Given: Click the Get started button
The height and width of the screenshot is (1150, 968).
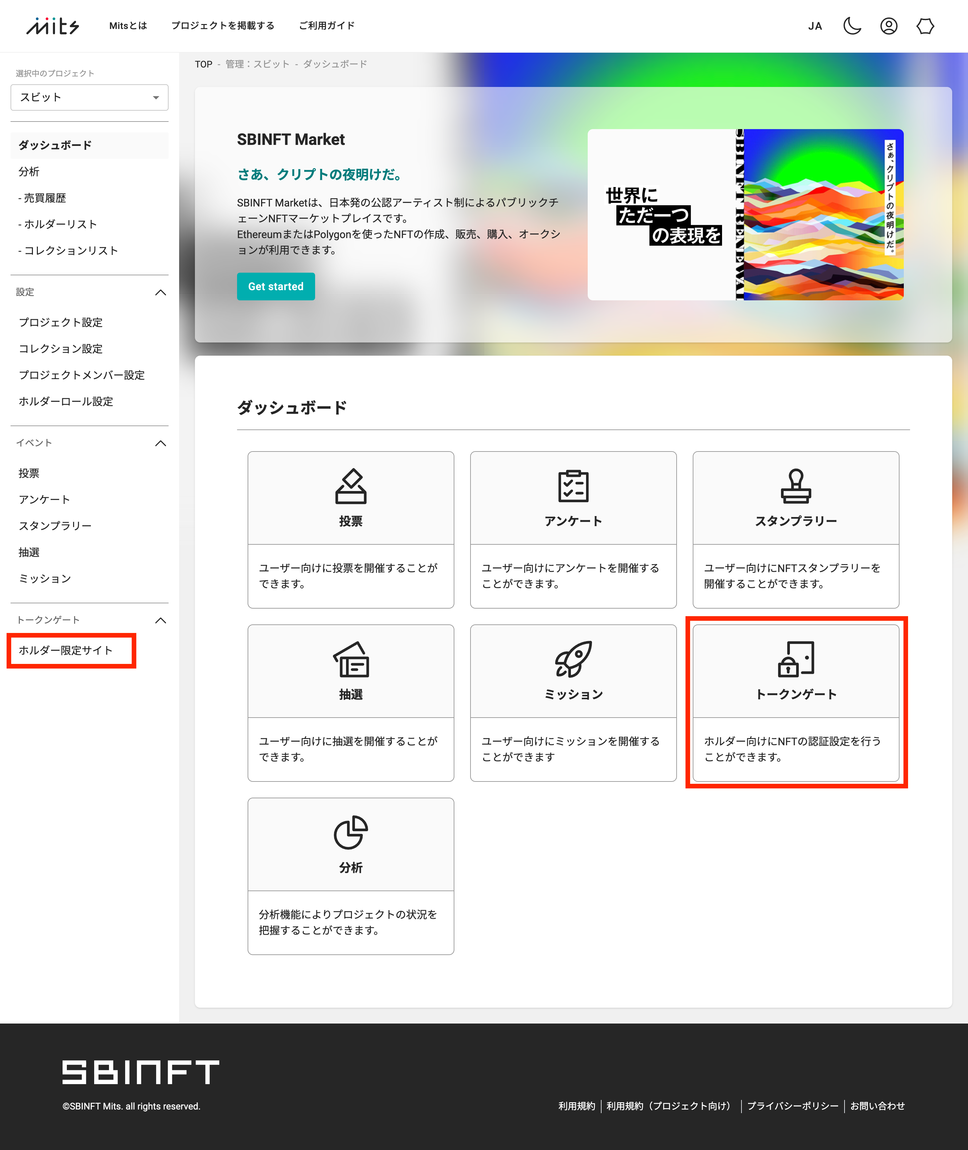Looking at the screenshot, I should (x=276, y=287).
